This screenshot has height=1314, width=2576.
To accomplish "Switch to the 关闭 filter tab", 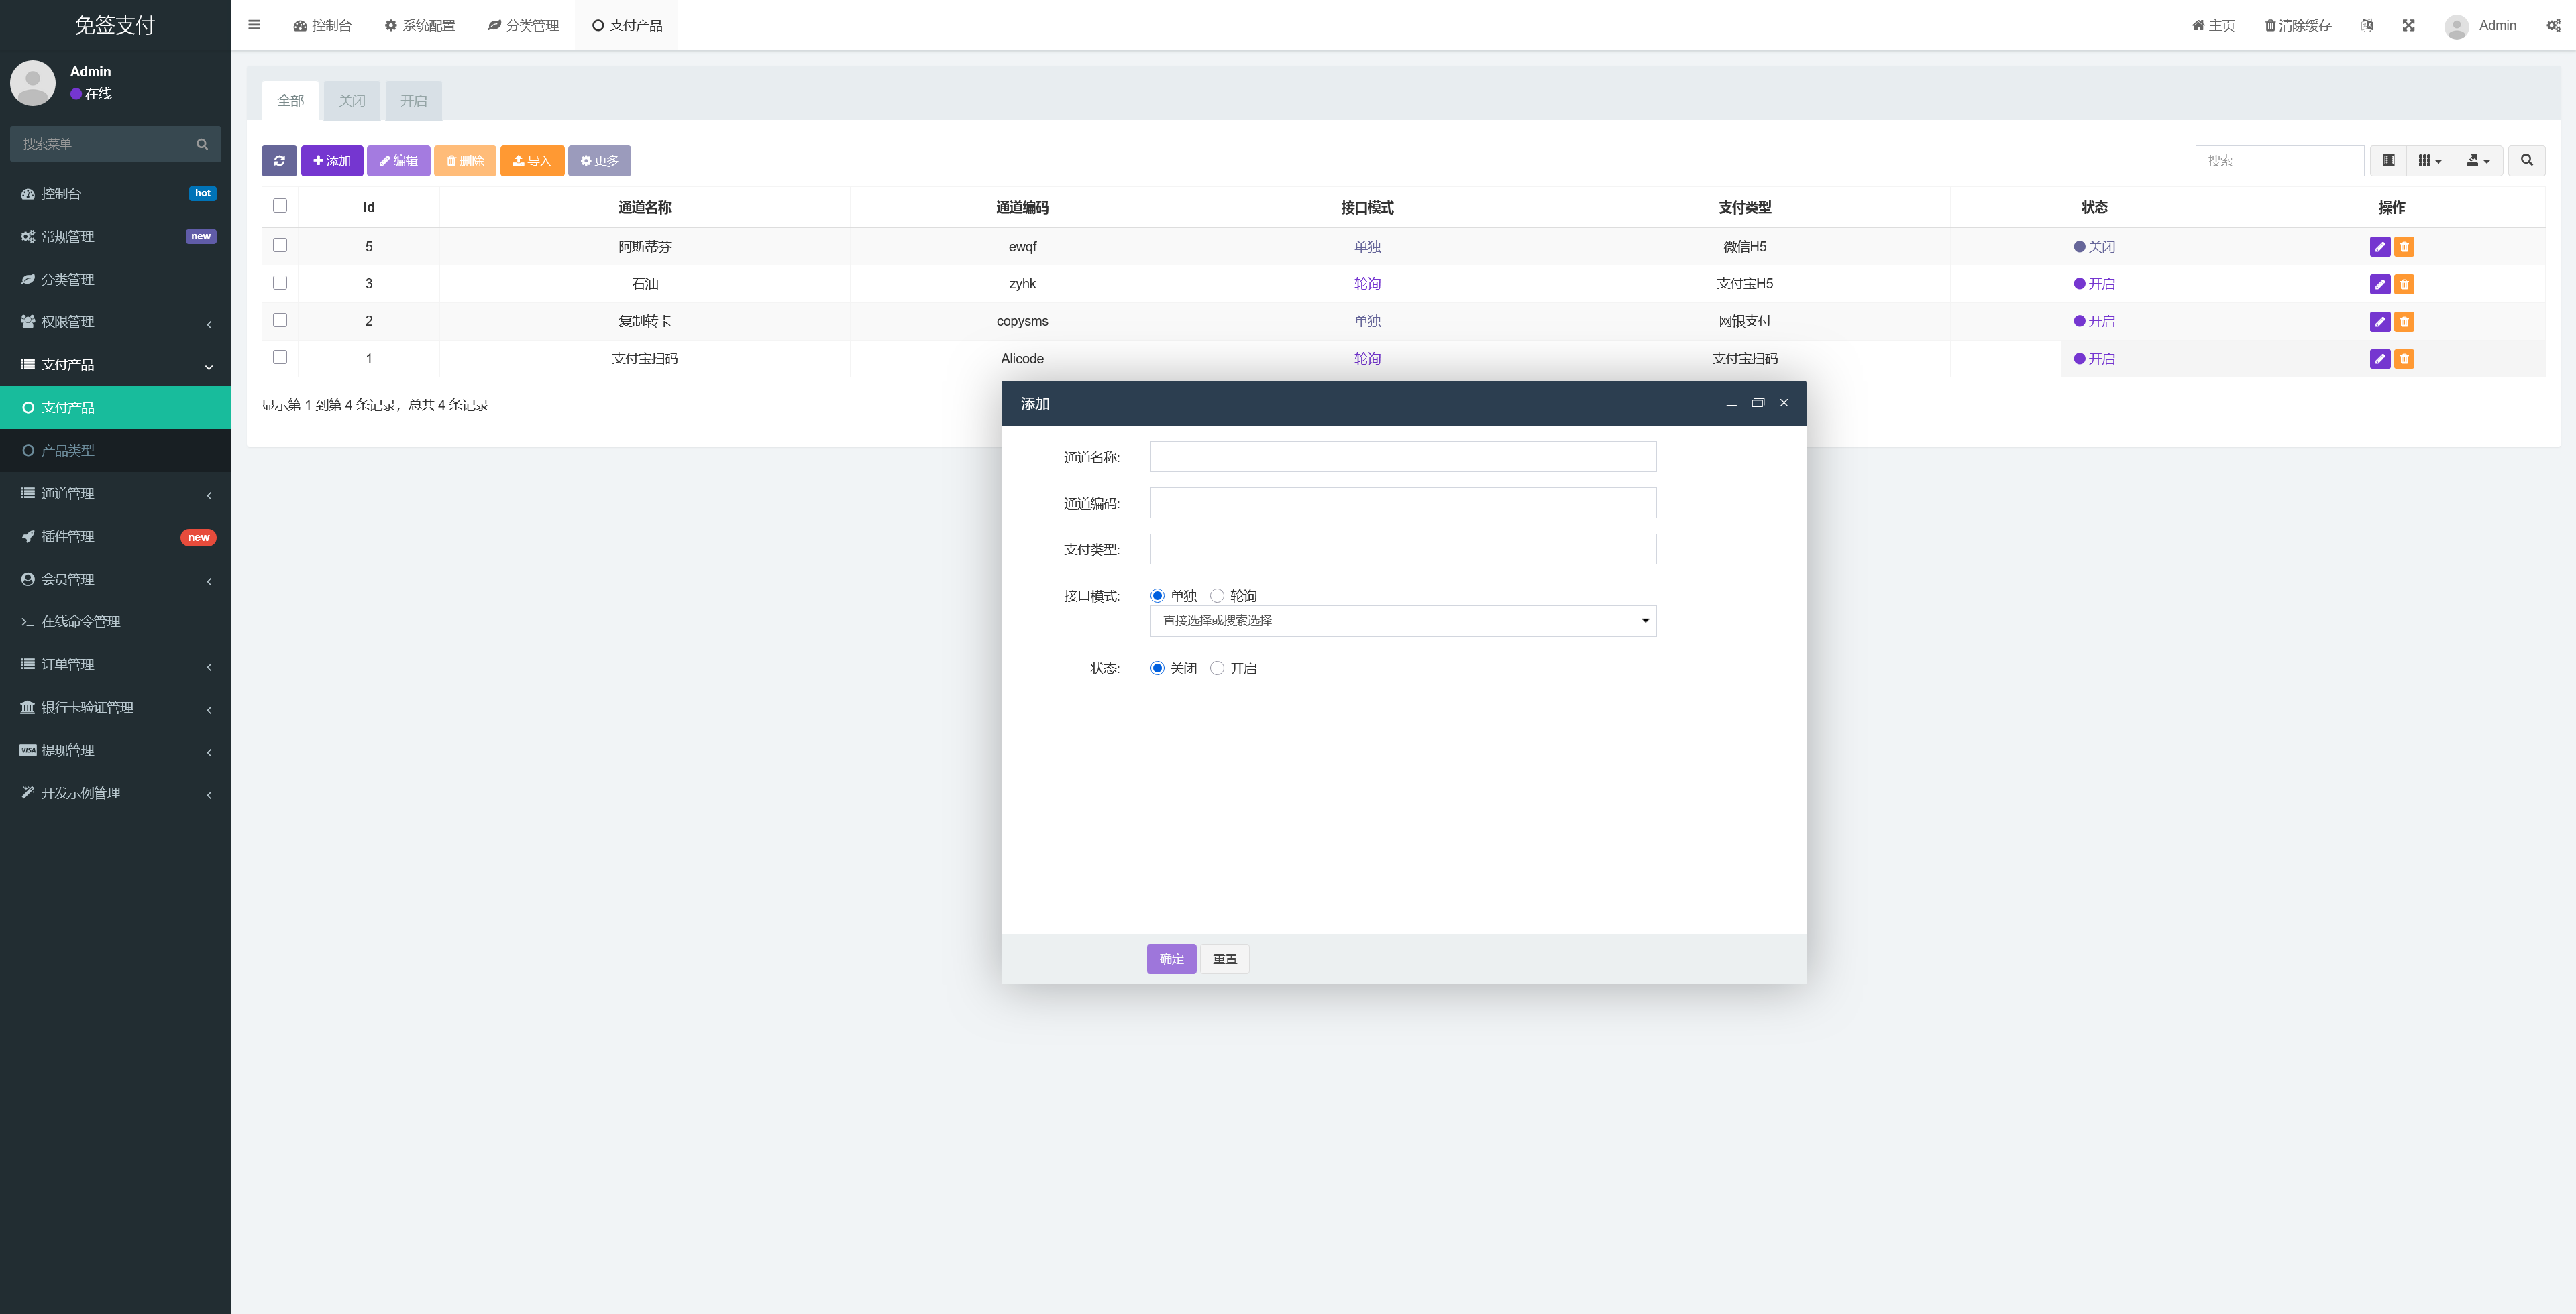I will click(x=352, y=101).
